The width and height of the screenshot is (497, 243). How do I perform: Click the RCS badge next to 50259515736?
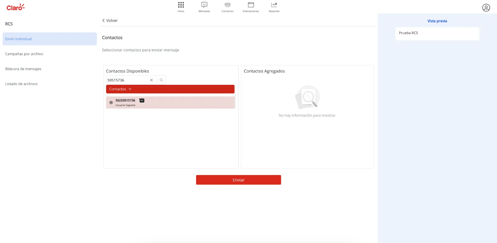click(x=142, y=100)
